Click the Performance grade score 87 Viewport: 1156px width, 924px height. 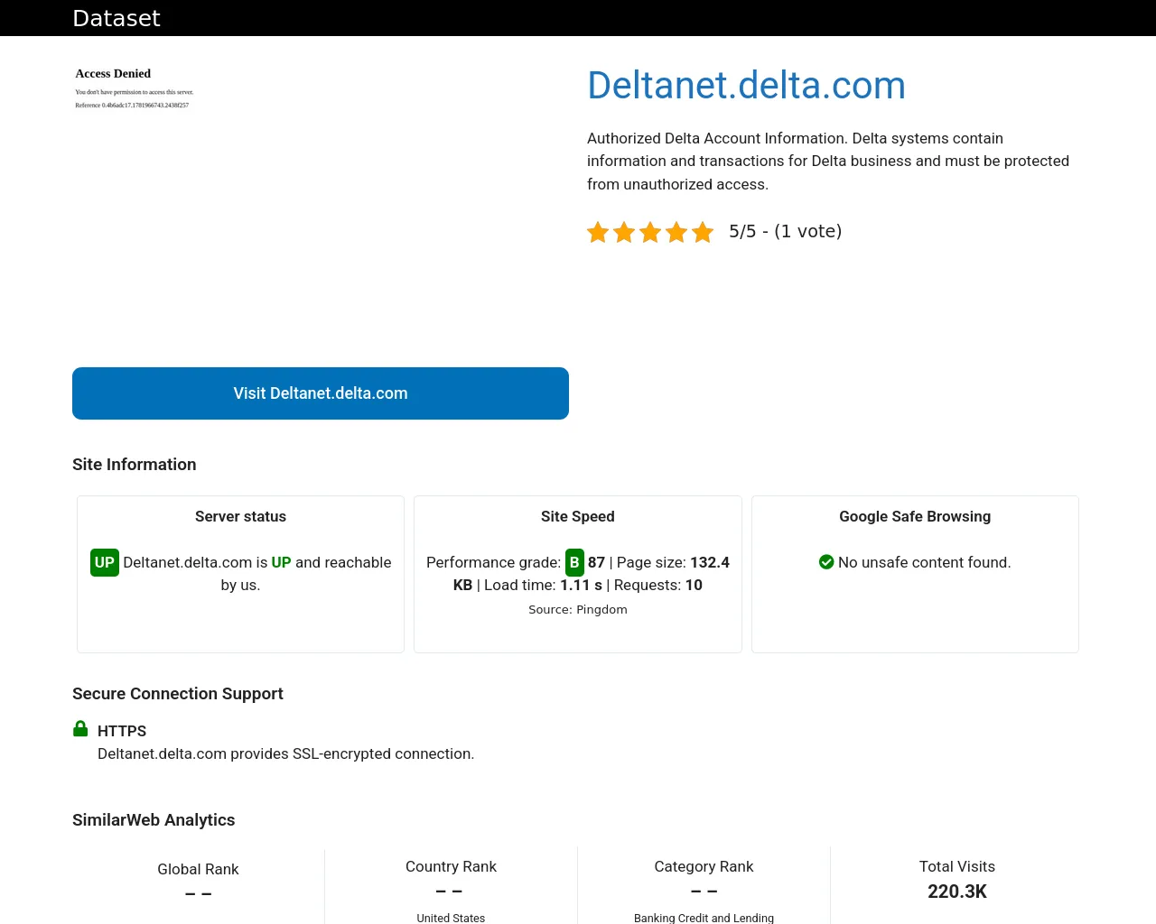click(x=596, y=563)
